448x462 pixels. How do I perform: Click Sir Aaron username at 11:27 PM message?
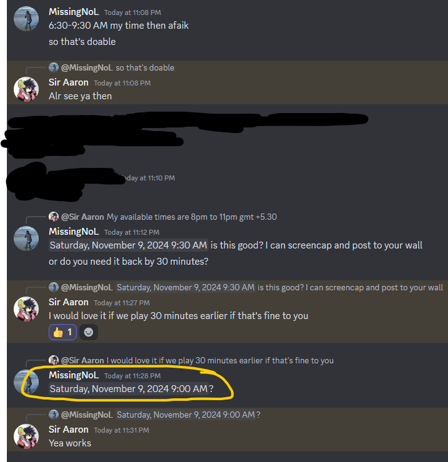point(69,302)
